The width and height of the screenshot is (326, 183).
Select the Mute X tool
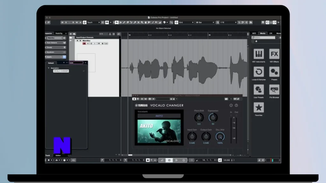tap(138, 23)
